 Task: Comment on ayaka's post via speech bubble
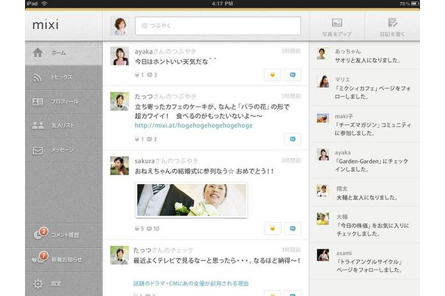tap(293, 75)
